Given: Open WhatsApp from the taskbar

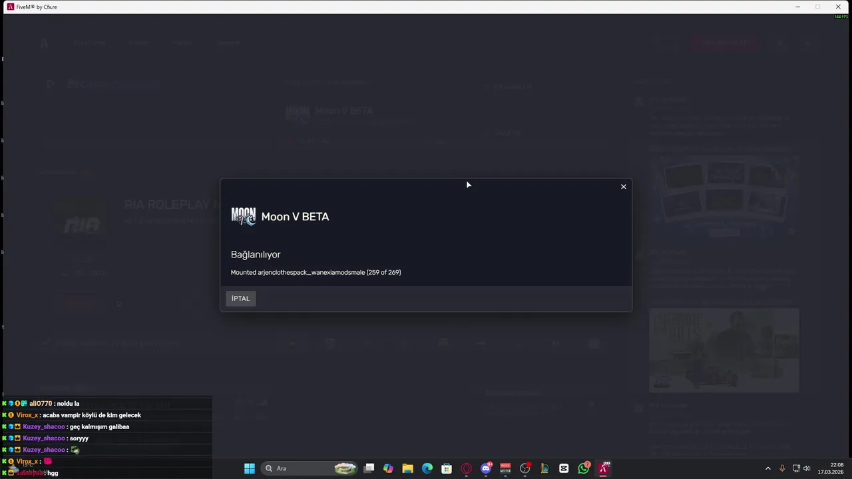Looking at the screenshot, I should (x=584, y=468).
